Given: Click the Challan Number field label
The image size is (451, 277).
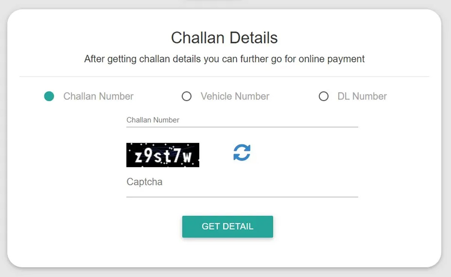Looking at the screenshot, I should pos(153,120).
